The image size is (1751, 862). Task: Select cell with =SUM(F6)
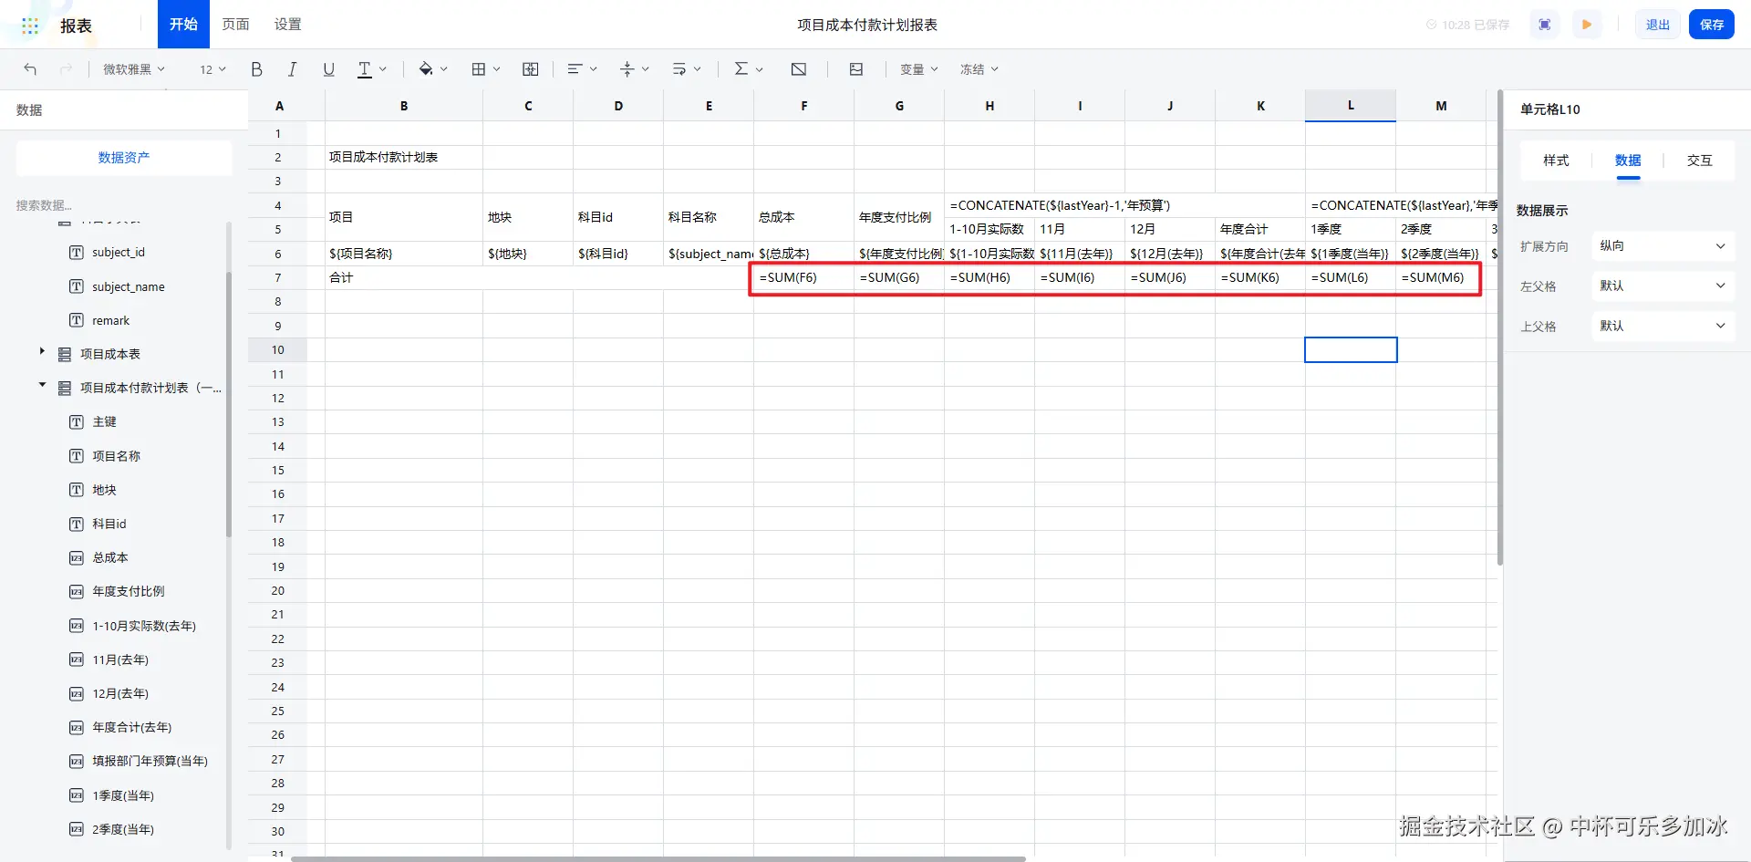tap(803, 278)
